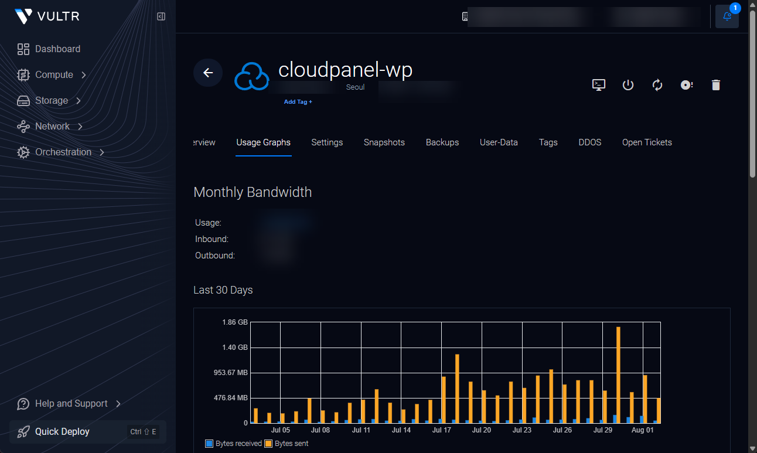Image resolution: width=757 pixels, height=453 pixels.
Task: Open the notifications bell
Action: (x=727, y=16)
